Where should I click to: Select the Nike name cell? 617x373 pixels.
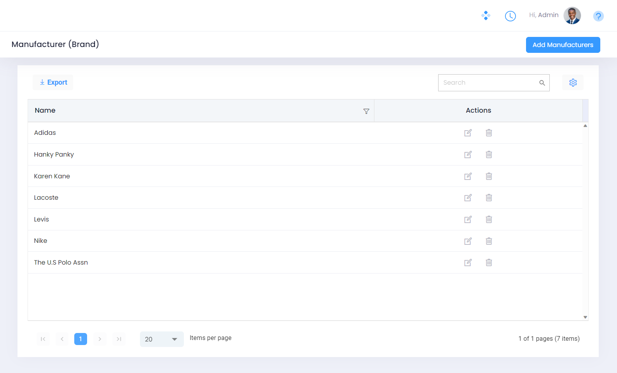[201, 241]
